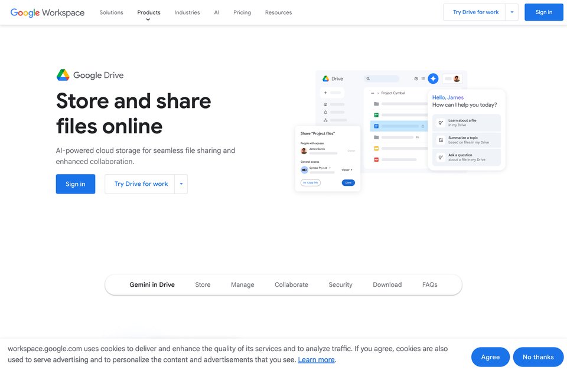This screenshot has width=567, height=370.
Task: Agree to cookies
Action: (x=490, y=357)
